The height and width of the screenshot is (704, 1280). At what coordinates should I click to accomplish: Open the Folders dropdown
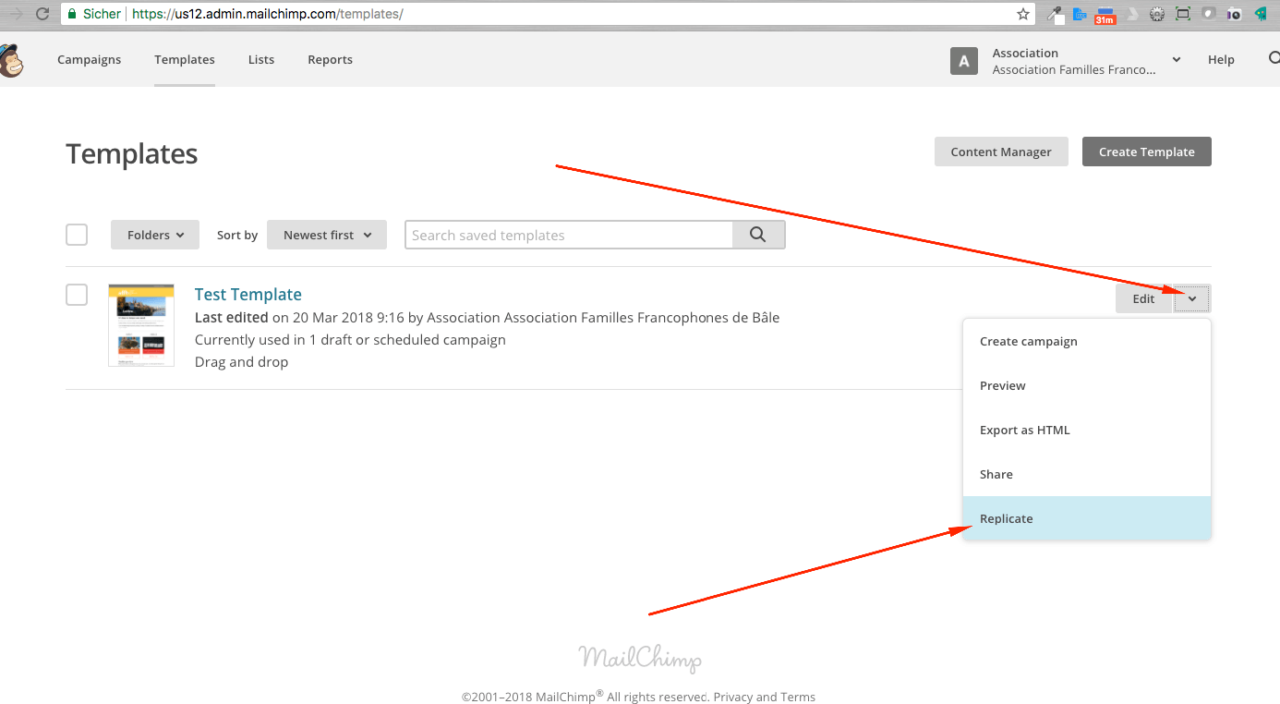[155, 235]
